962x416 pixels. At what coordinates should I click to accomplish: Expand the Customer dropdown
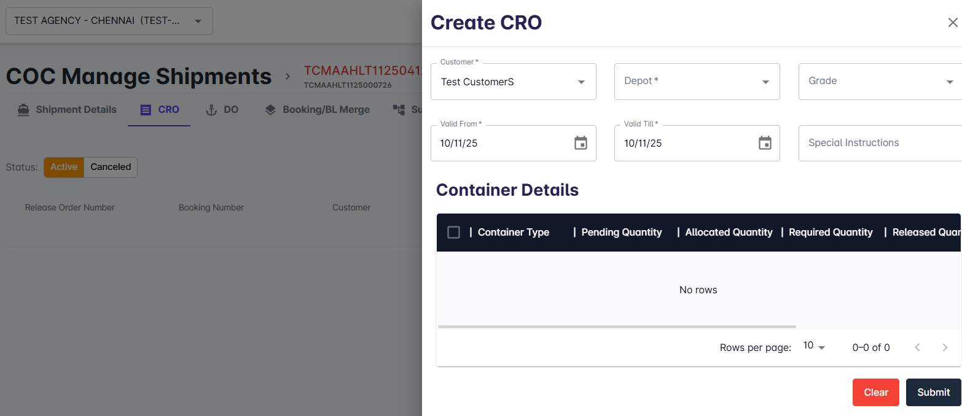coord(581,82)
